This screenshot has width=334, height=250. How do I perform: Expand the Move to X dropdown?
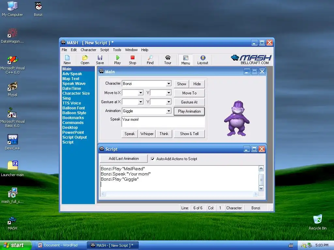pyautogui.click(x=141, y=93)
